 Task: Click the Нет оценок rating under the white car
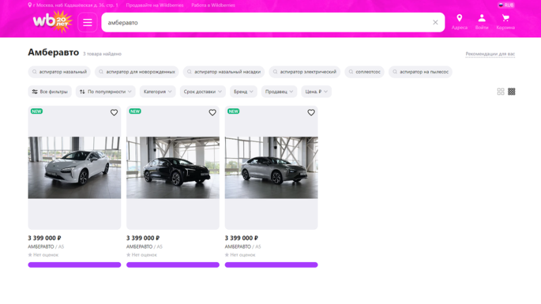click(x=43, y=255)
